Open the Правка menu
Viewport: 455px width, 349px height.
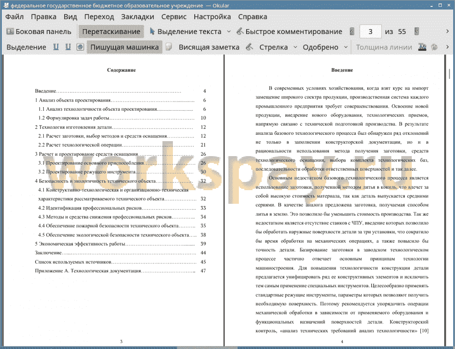(x=44, y=17)
